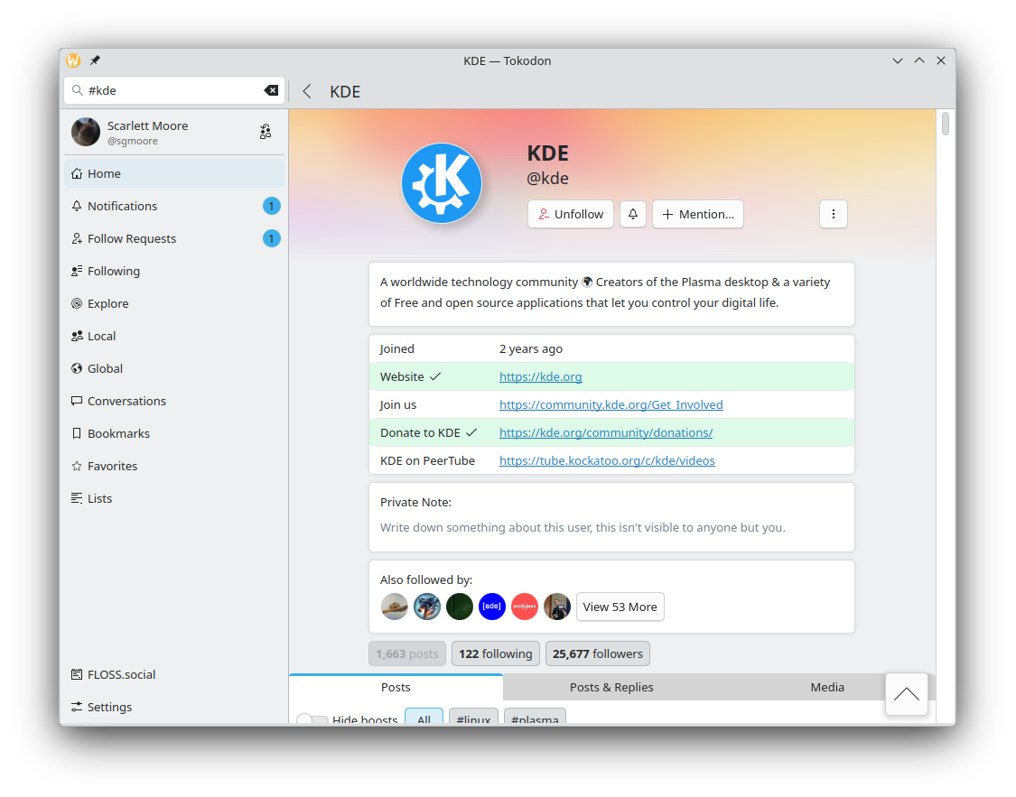Open the window menu chevron in the titlebar
Viewport: 1016px width, 797px height.
point(897,60)
